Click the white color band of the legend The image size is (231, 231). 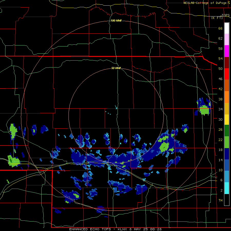click(x=227, y=28)
